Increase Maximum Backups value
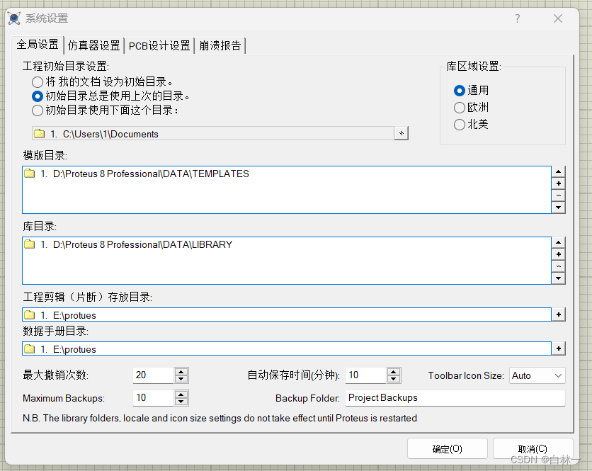This screenshot has height=471, width=592. coord(181,395)
